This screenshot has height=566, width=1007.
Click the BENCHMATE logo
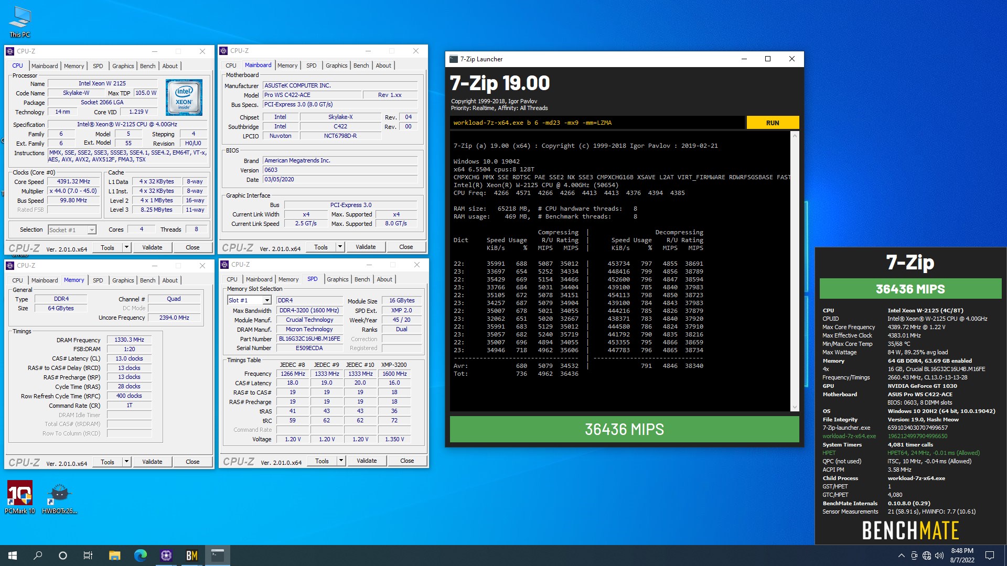pos(910,530)
